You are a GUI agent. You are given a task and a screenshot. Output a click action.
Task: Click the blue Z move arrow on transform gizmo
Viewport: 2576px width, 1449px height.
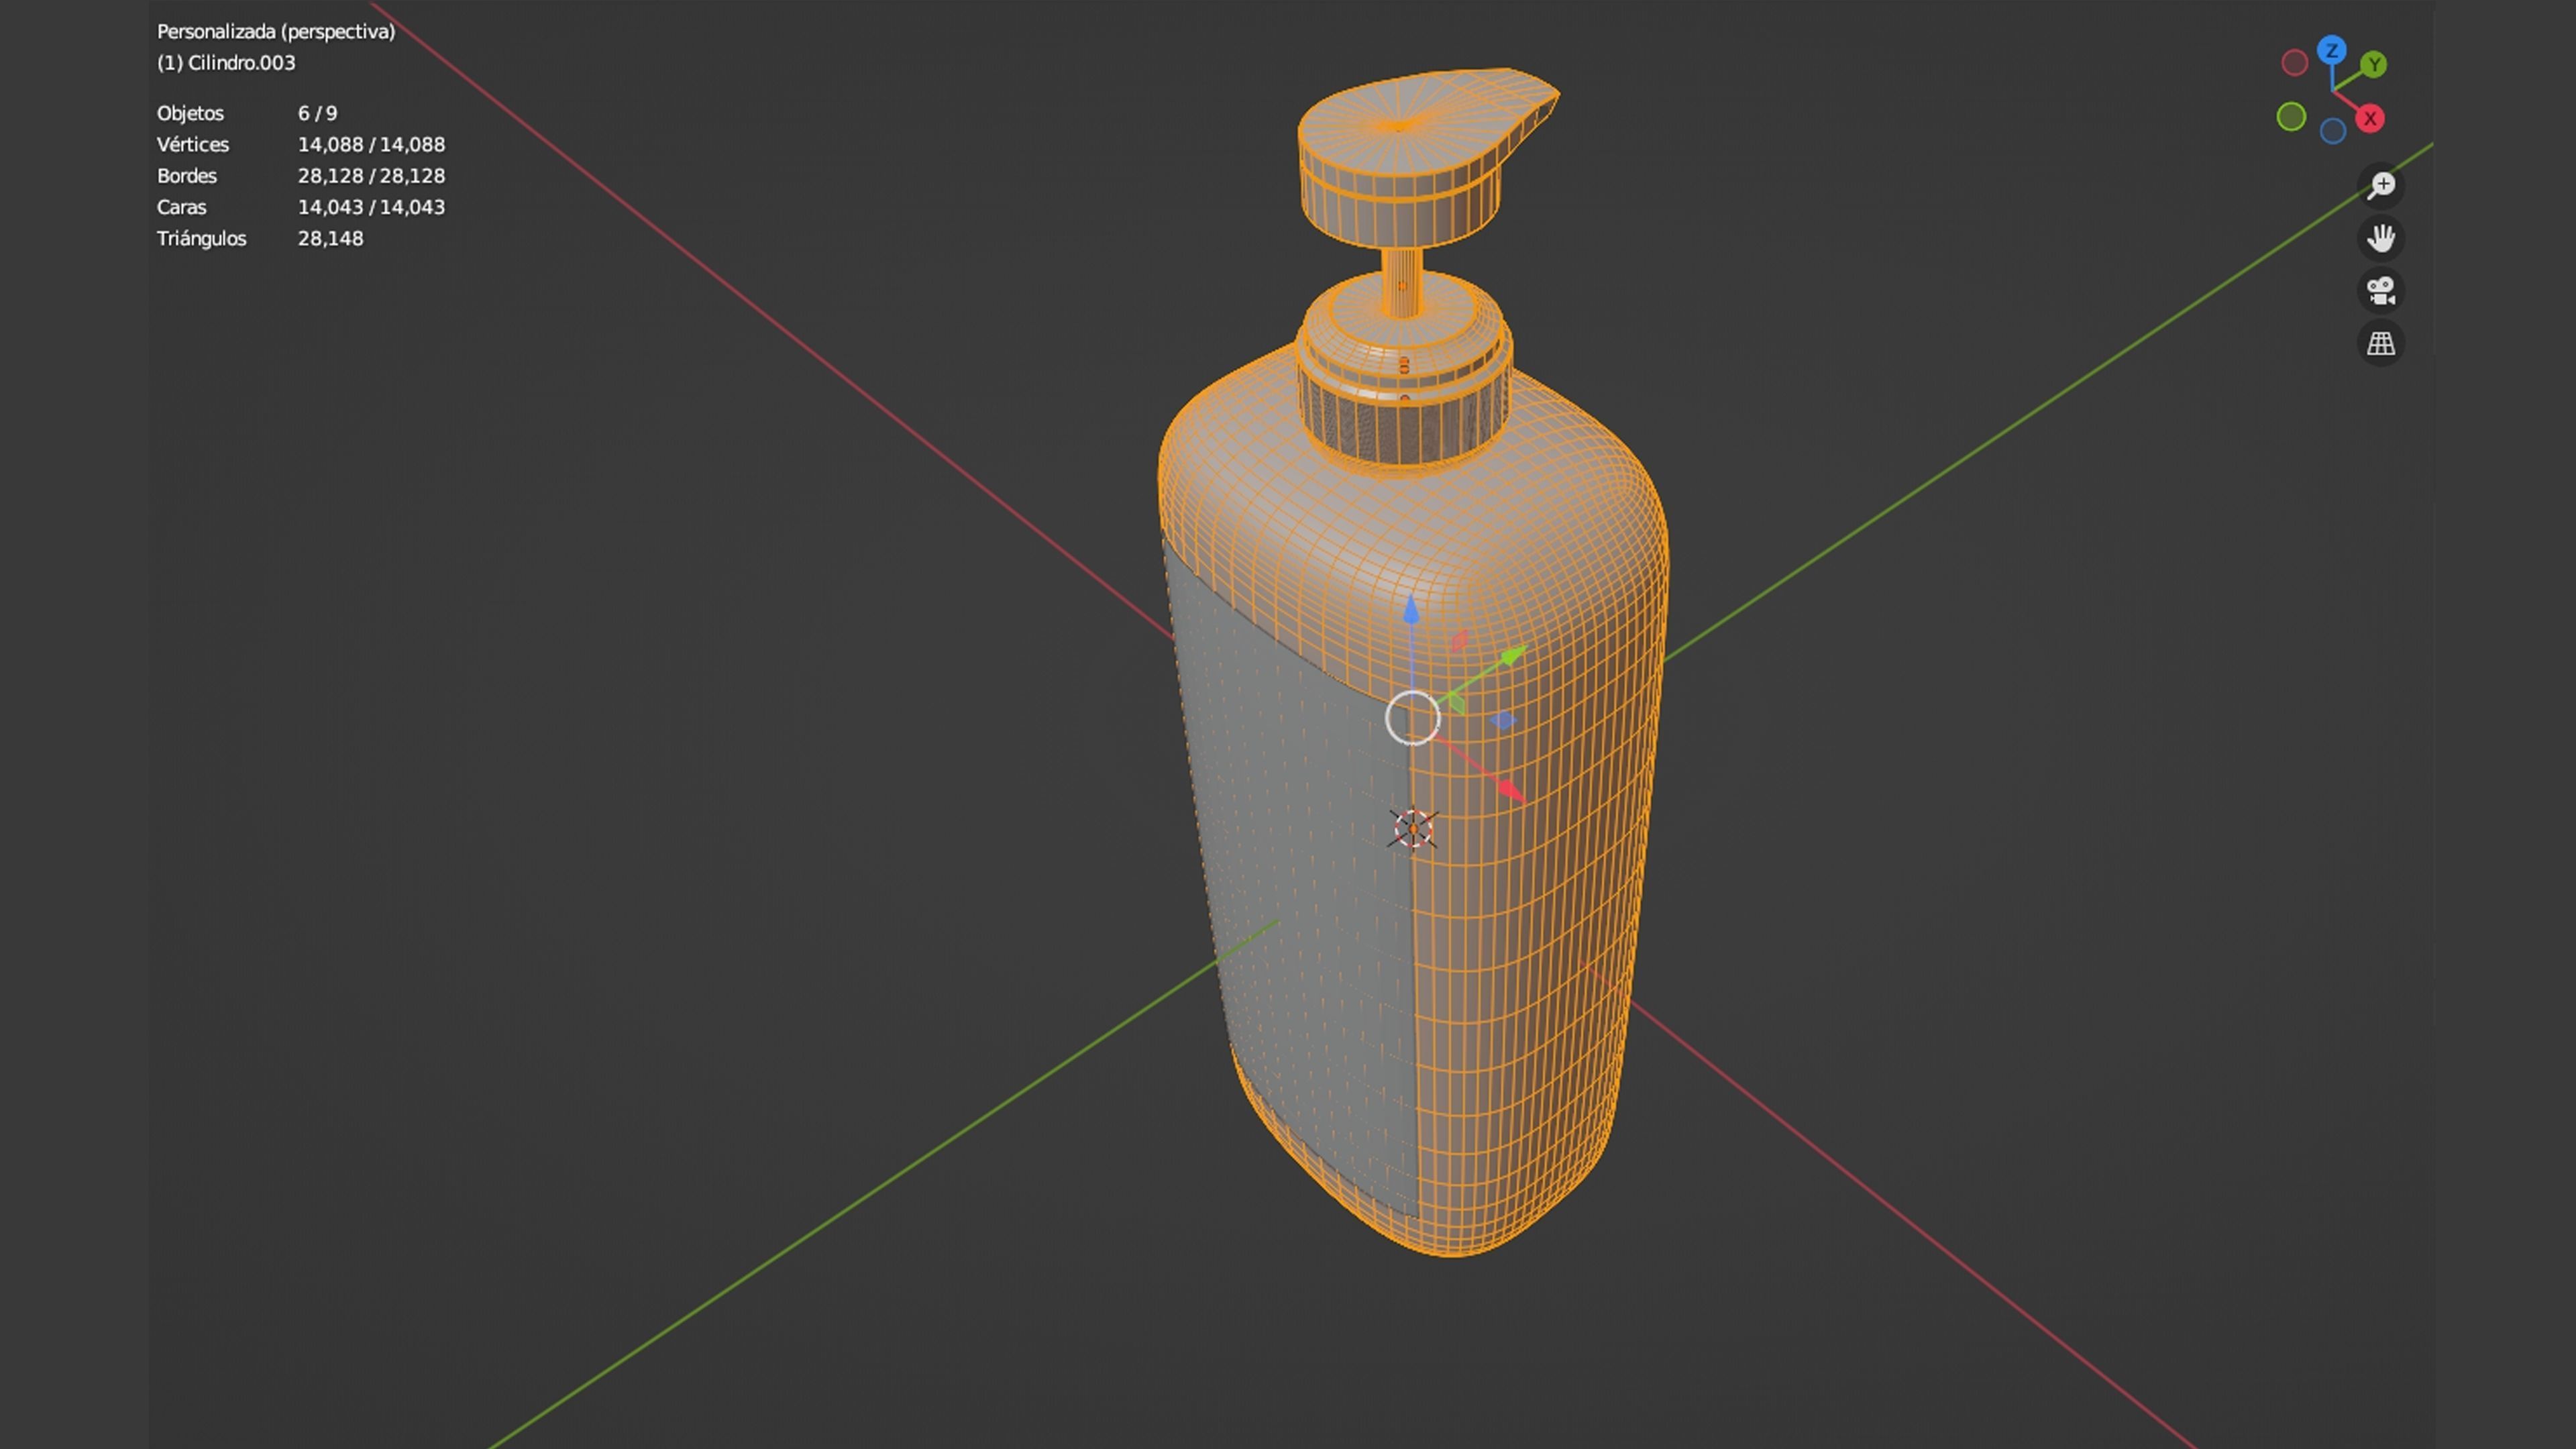pos(1411,609)
